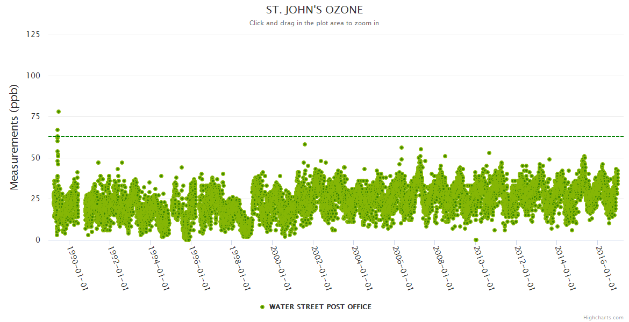Image resolution: width=629 pixels, height=322 pixels.
Task: Select the isolated zero-value point near 2010
Action: [476, 240]
